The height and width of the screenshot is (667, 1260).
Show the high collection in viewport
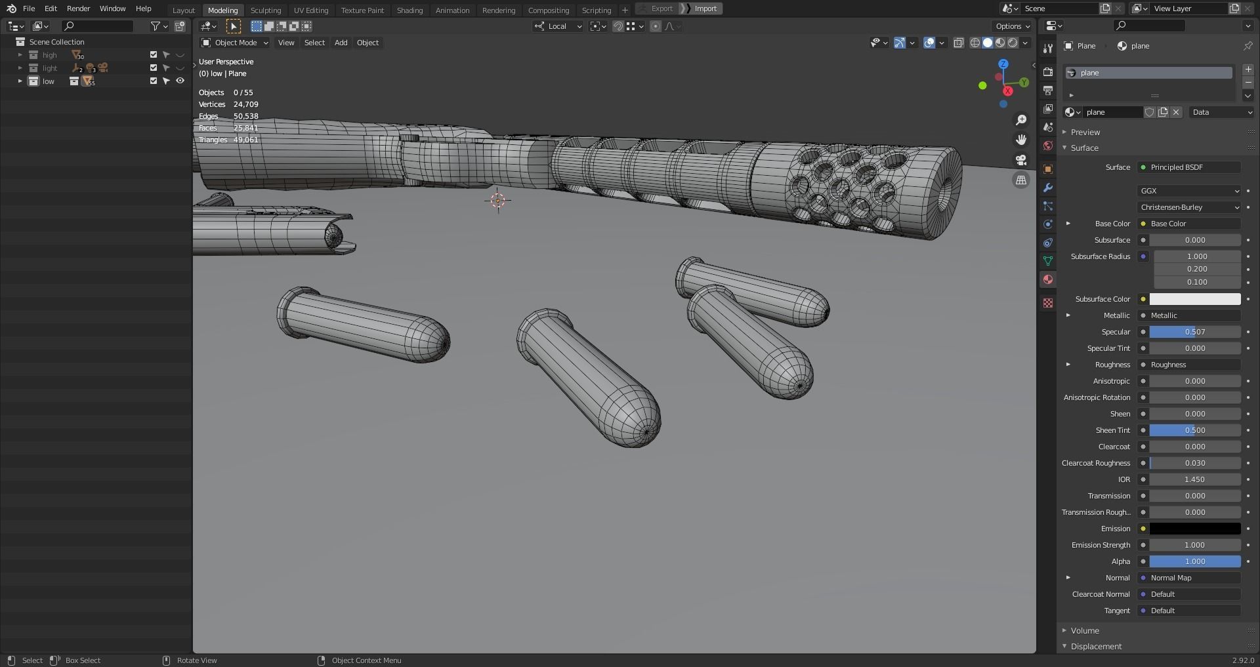180,55
